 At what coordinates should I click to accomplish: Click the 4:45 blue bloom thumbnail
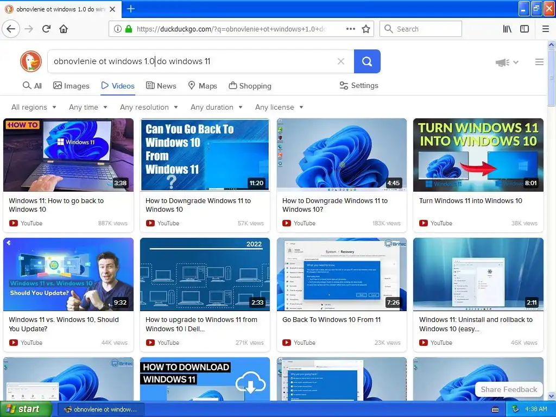tap(342, 155)
